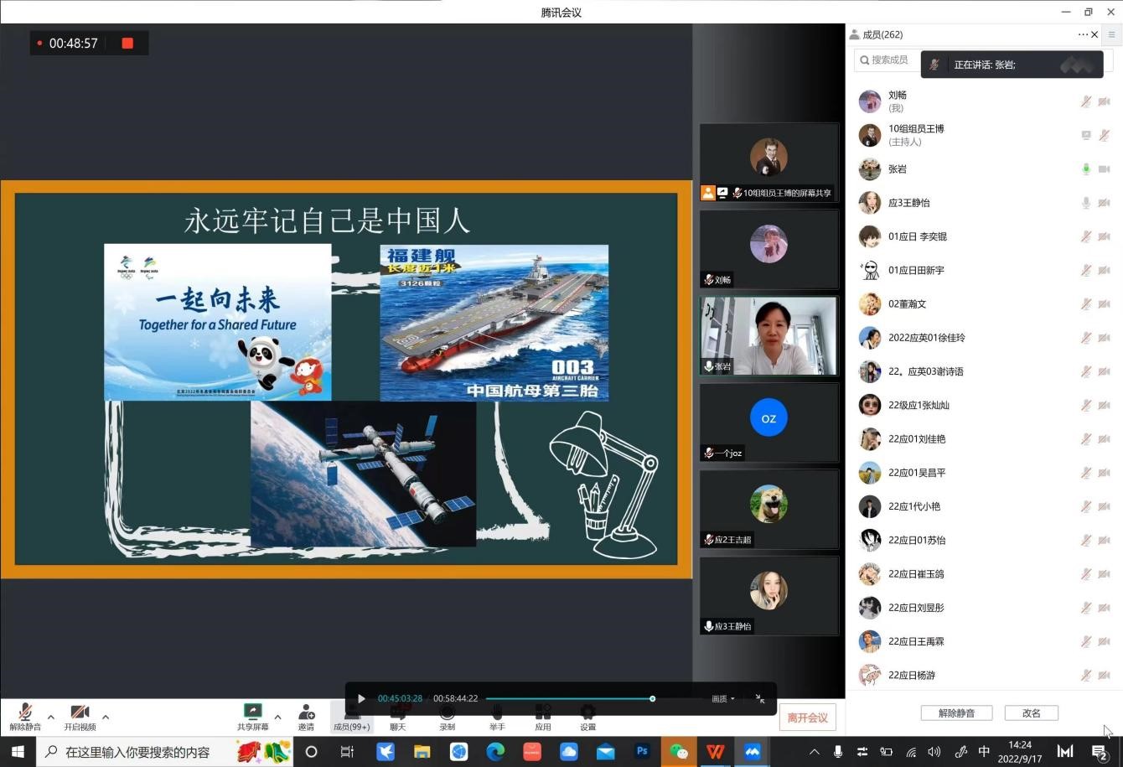Open the taskbar clock showing 14:24
The height and width of the screenshot is (767, 1123).
[x=1020, y=752]
